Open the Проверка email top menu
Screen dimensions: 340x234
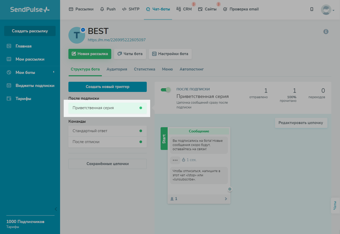[x=241, y=9]
